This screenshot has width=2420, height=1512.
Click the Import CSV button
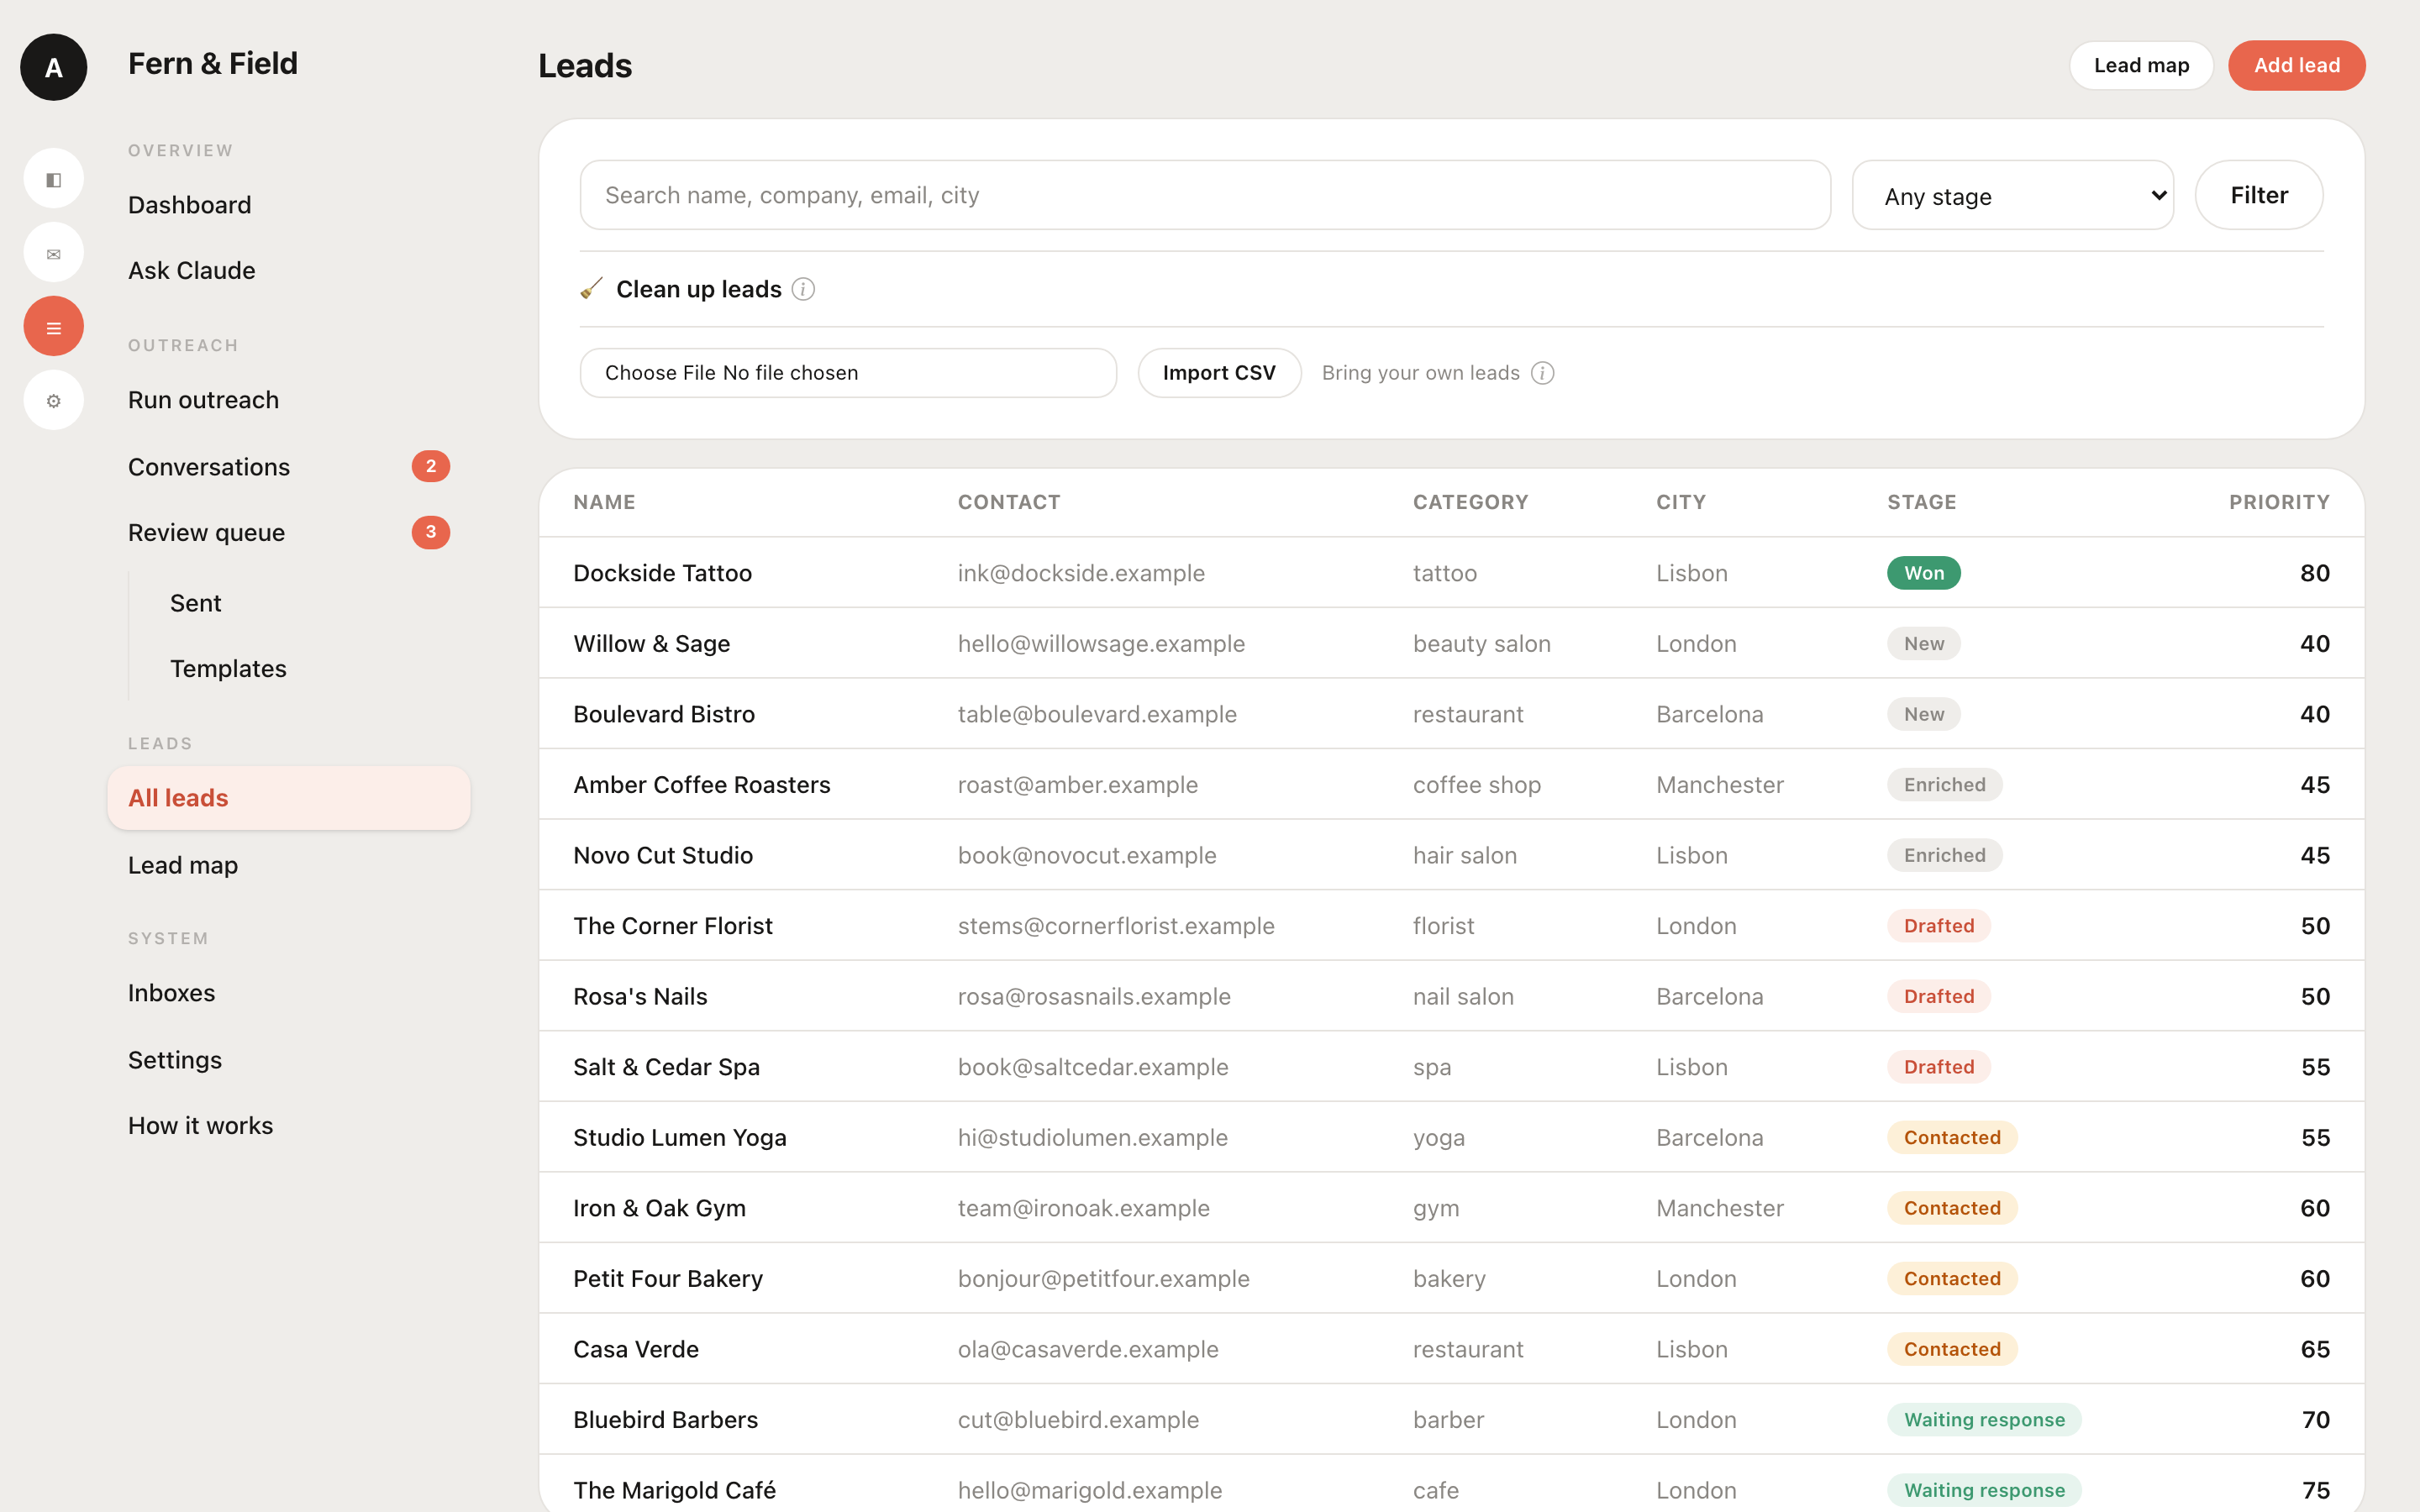tap(1219, 373)
